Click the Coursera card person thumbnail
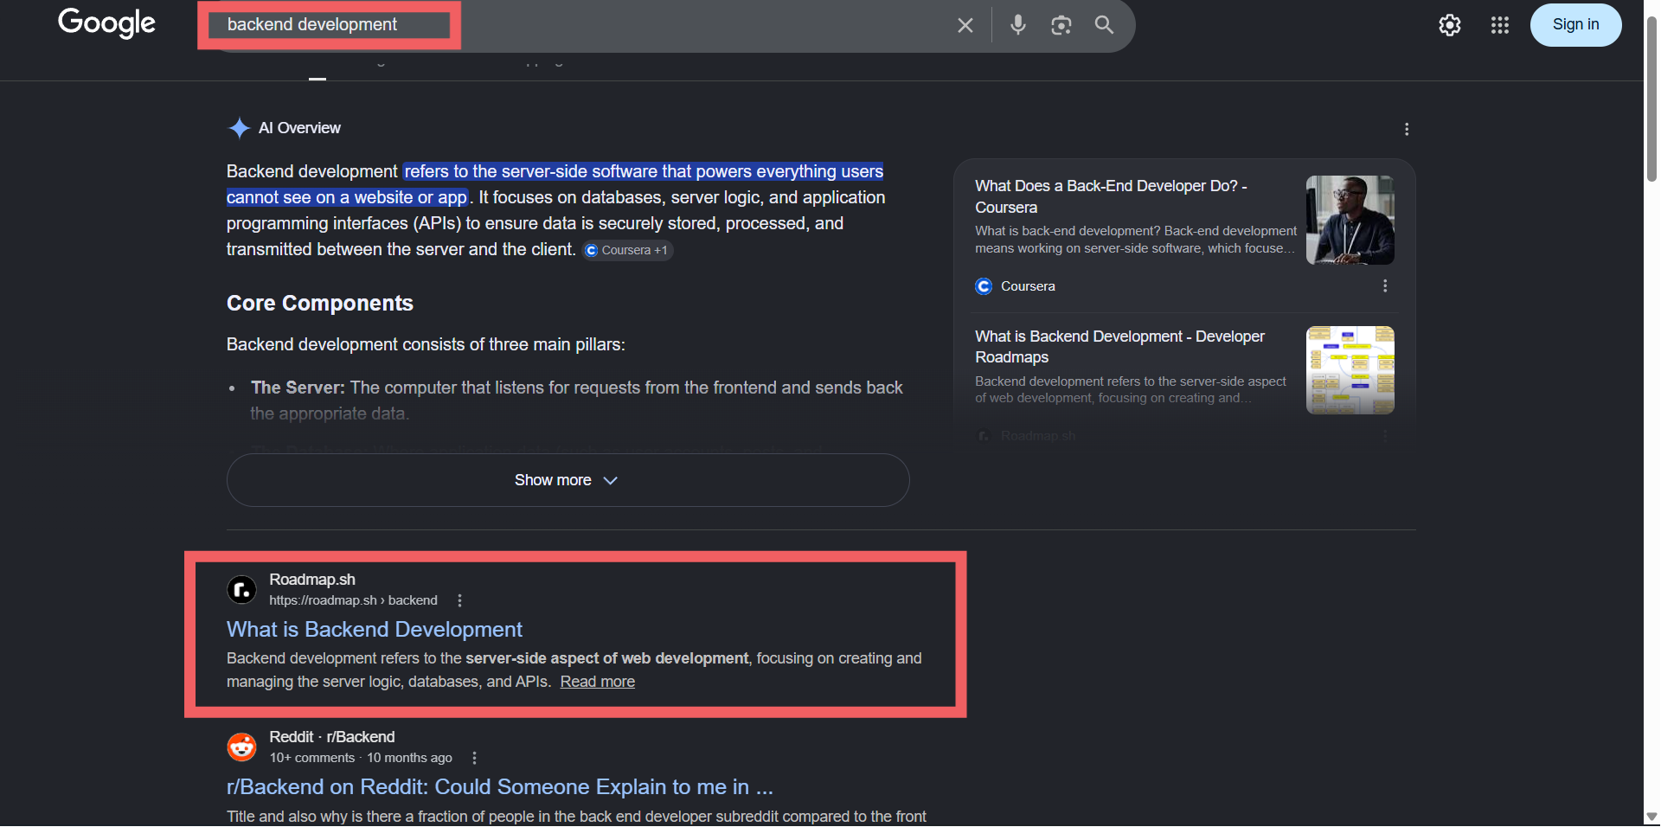Viewport: 1661px width, 827px height. (1350, 220)
